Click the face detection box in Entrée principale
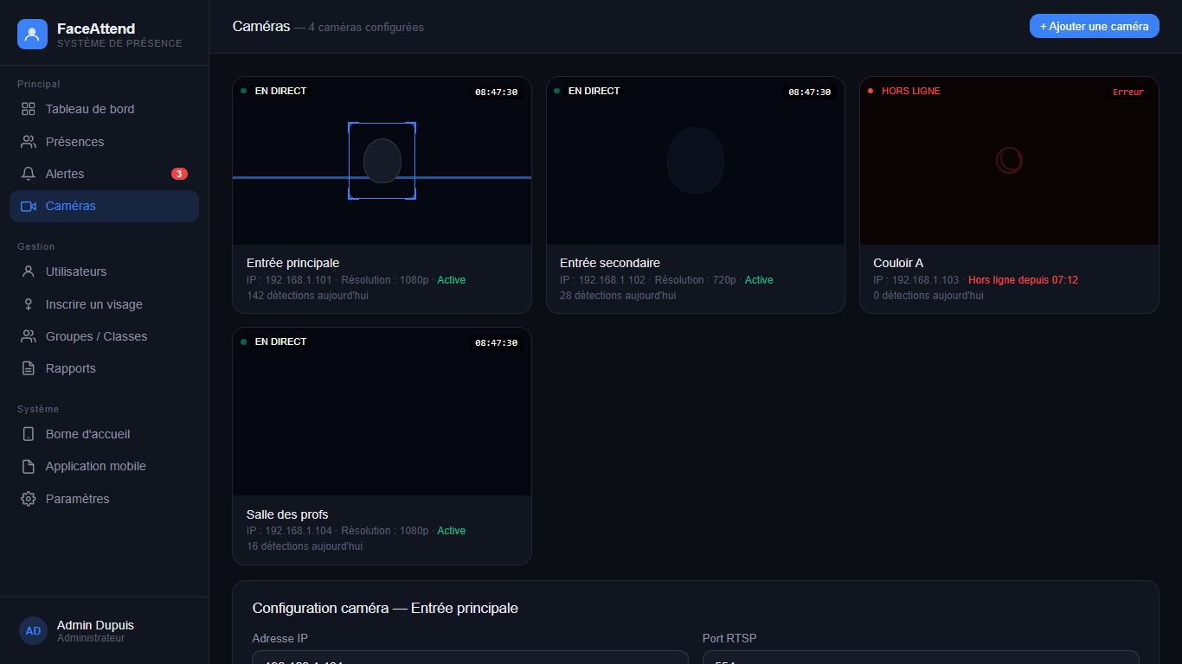The width and height of the screenshot is (1182, 664). click(x=382, y=161)
